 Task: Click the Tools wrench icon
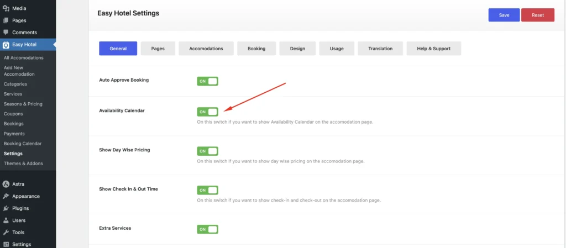[x=6, y=233]
